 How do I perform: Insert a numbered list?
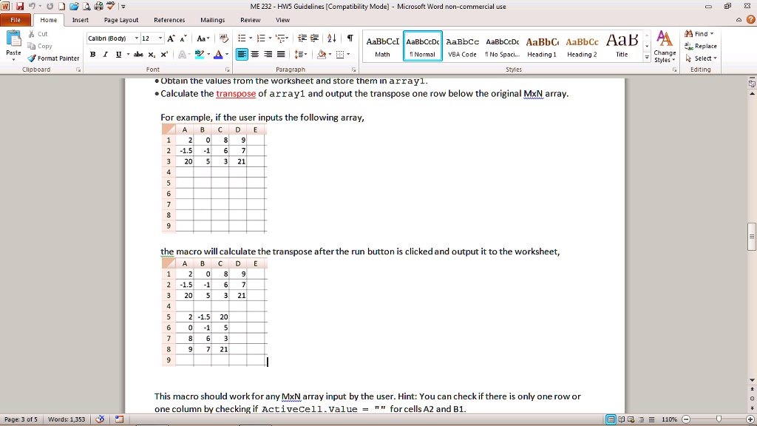261,38
